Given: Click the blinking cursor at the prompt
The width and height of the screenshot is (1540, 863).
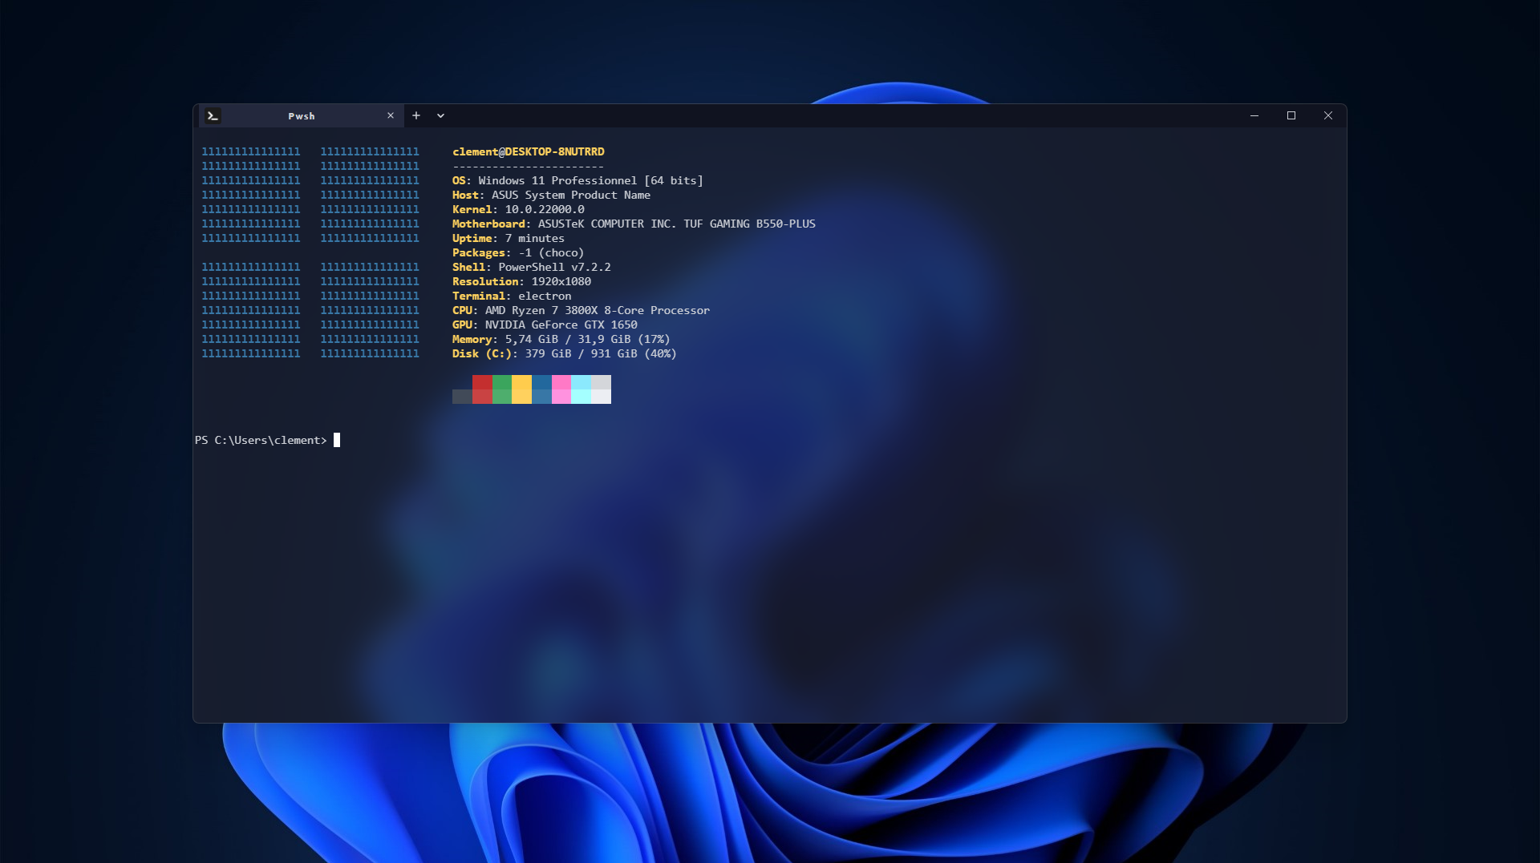Looking at the screenshot, I should pyautogui.click(x=335, y=440).
